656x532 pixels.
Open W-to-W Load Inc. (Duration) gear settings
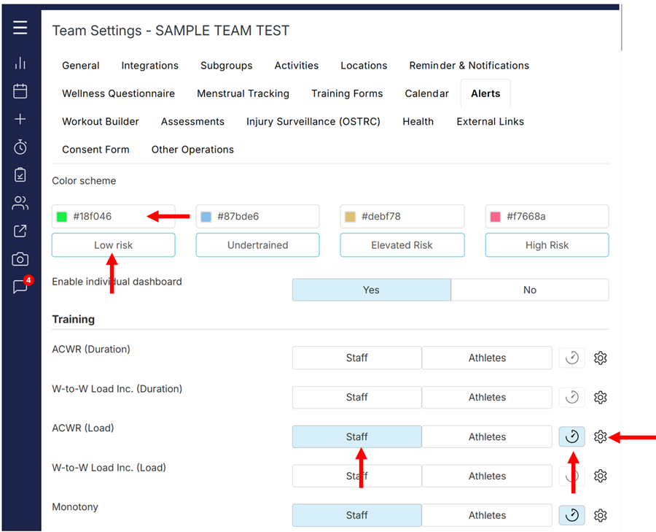[601, 397]
